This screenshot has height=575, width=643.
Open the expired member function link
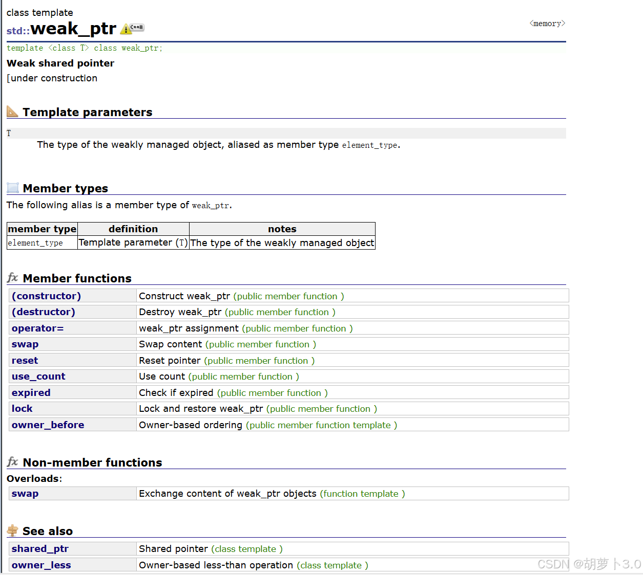click(x=31, y=392)
